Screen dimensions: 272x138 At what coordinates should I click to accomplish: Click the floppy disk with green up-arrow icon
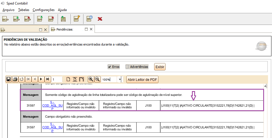pos(64,19)
